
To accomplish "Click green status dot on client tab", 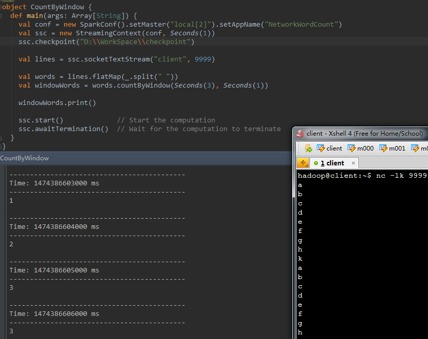I will (316, 163).
